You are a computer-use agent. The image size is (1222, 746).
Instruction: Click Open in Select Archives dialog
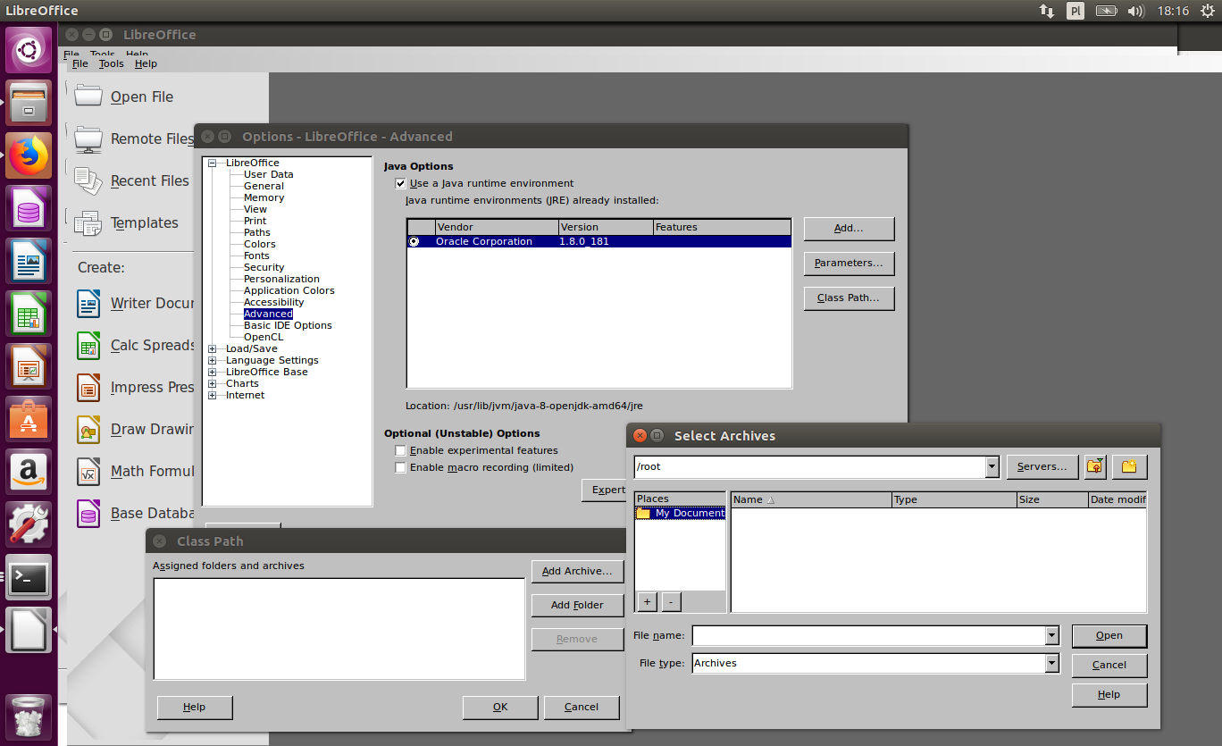[x=1109, y=635]
